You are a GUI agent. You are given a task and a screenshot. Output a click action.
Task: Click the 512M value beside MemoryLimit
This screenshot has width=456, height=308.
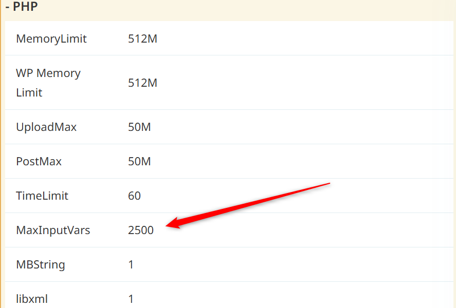[142, 38]
